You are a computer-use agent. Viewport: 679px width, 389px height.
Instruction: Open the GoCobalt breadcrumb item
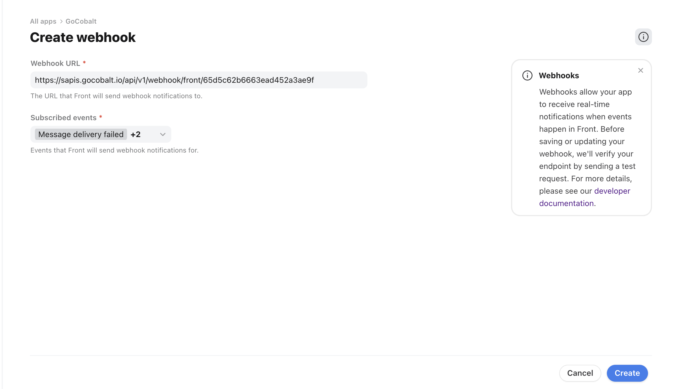81,21
